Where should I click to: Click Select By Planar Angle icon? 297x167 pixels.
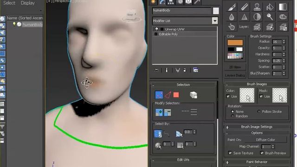click(x=179, y=134)
